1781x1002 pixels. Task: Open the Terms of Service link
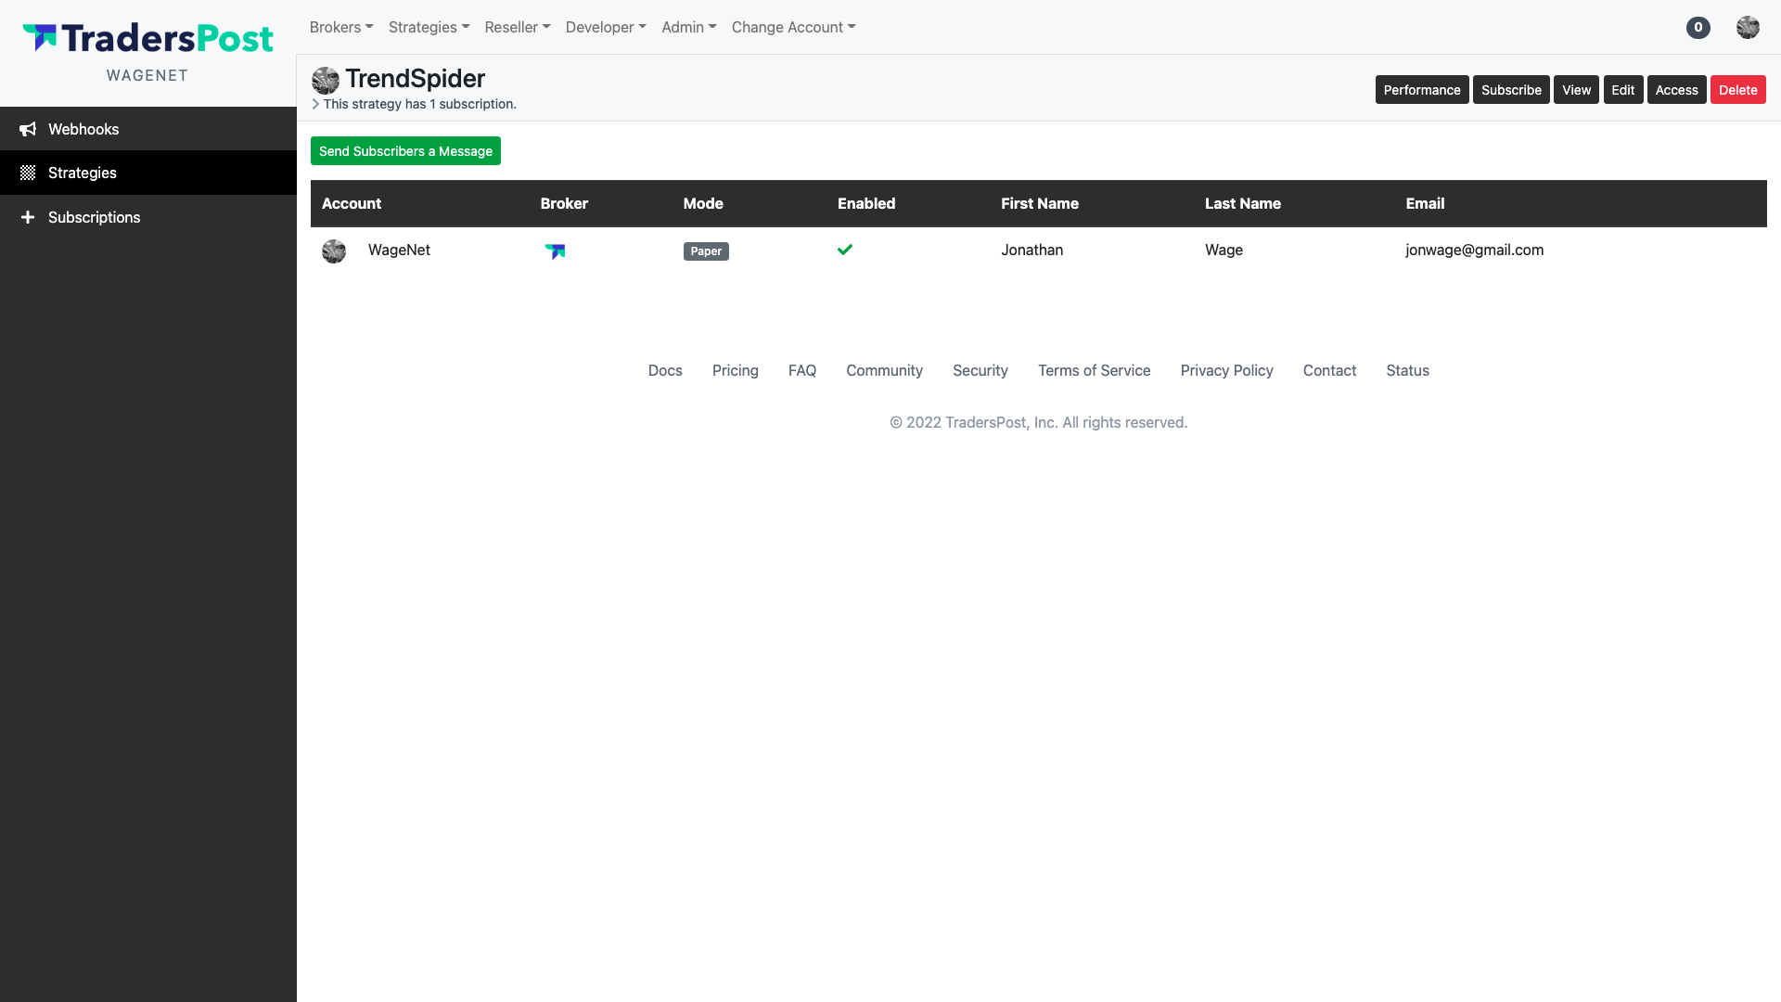(x=1094, y=370)
